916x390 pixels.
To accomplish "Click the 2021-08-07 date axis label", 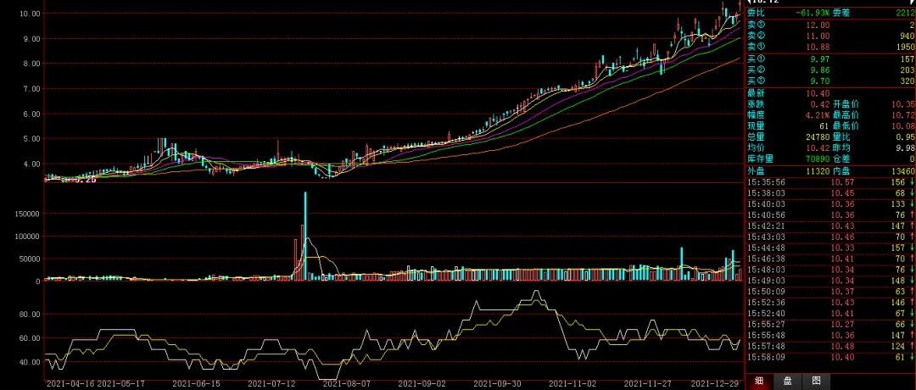I will pos(346,384).
